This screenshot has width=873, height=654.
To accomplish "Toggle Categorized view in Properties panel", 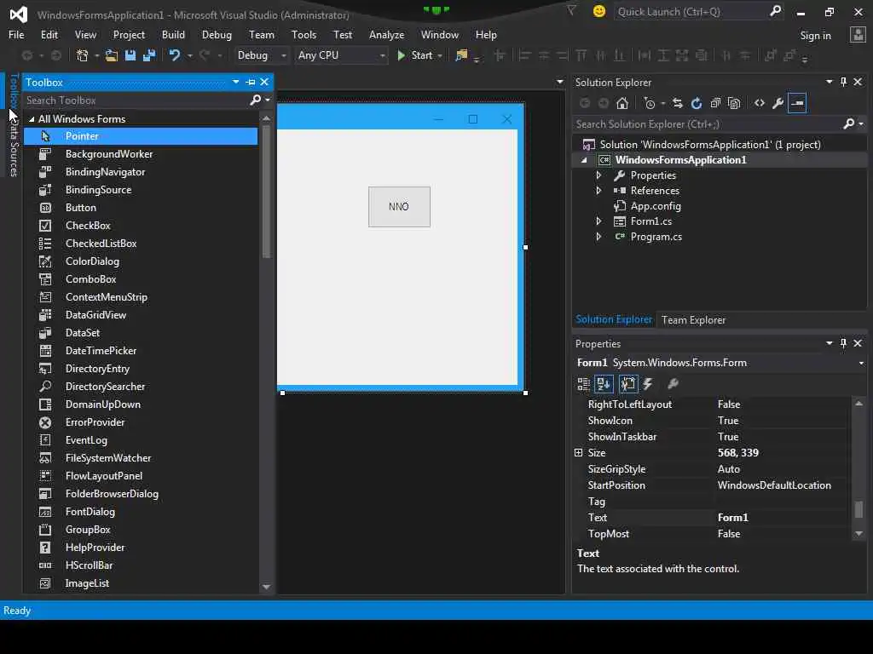I will tap(583, 384).
